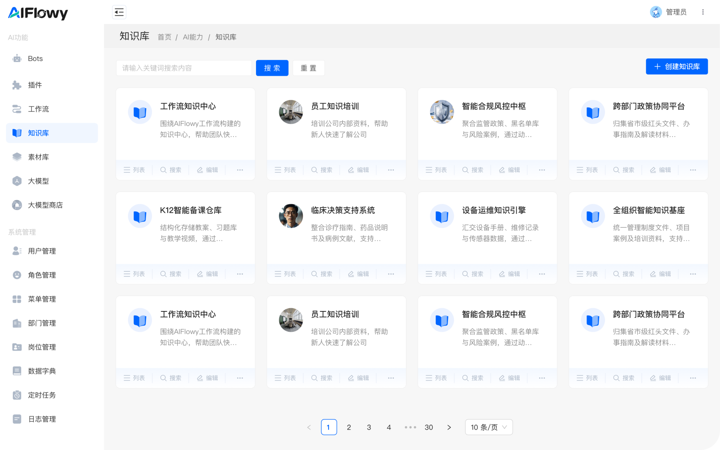
Task: Expand the admin overflow menu at top right
Action: click(x=703, y=12)
